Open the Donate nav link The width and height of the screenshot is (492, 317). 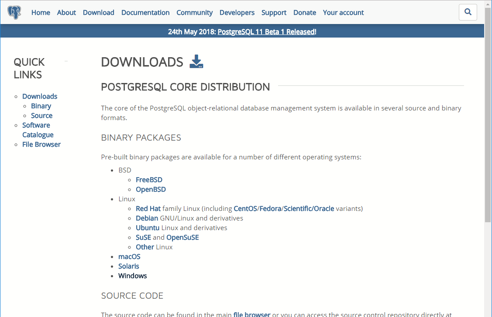[x=305, y=13]
